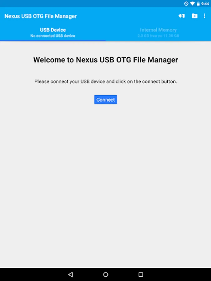Tap the '2.3 GB free on 11.05 GB' text

pos(158,36)
